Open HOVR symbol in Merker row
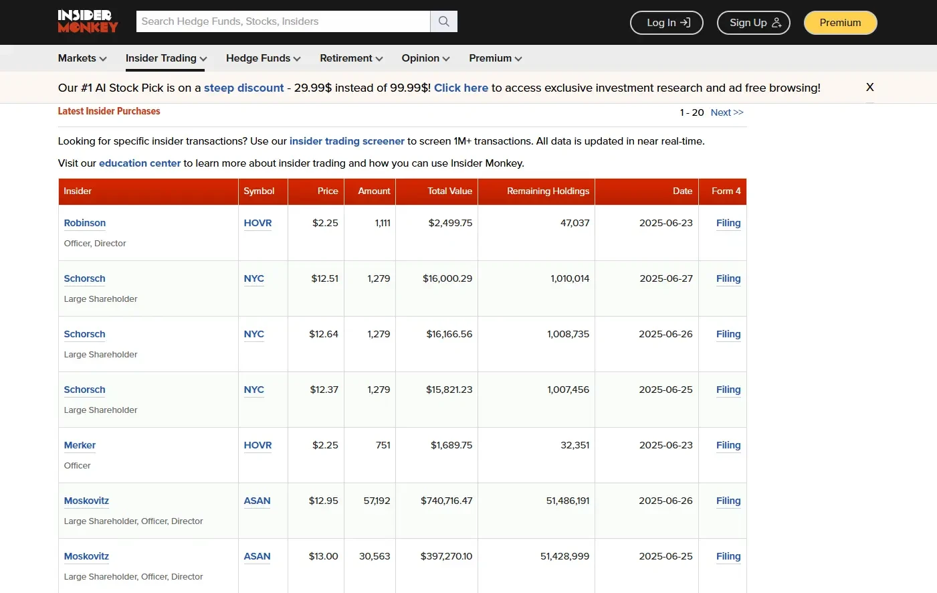 [257, 445]
